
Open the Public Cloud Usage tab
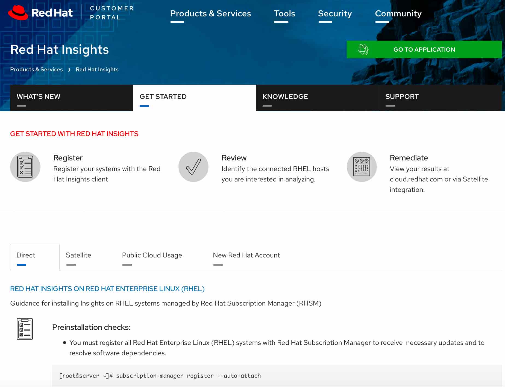click(x=152, y=255)
